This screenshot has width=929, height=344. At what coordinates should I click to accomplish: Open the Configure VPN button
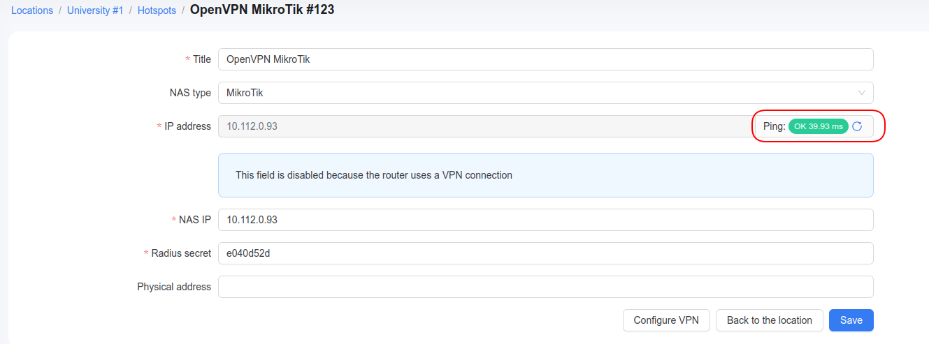[x=666, y=320]
